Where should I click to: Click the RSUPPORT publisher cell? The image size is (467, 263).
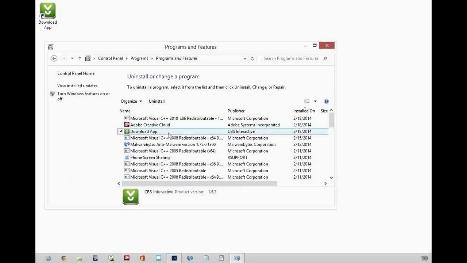pos(238,158)
